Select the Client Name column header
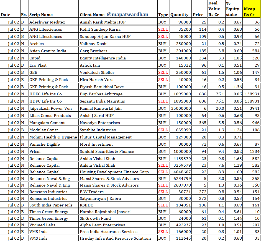The width and height of the screenshot is (261, 241). pyautogui.click(x=118, y=9)
